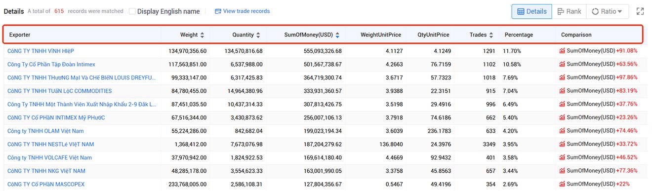Select the percentage cell 11.70%

(512, 51)
